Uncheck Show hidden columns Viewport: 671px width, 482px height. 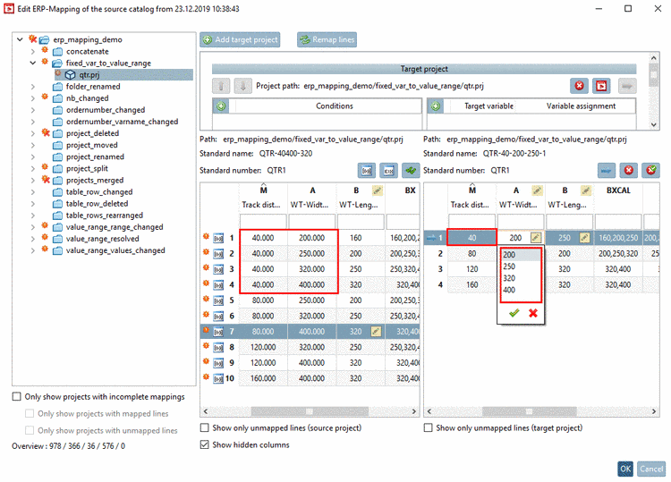click(x=205, y=444)
